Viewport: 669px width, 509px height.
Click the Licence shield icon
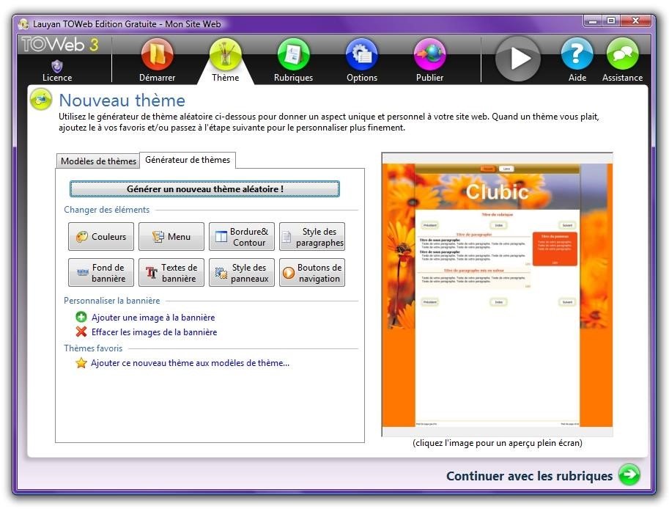pos(56,66)
